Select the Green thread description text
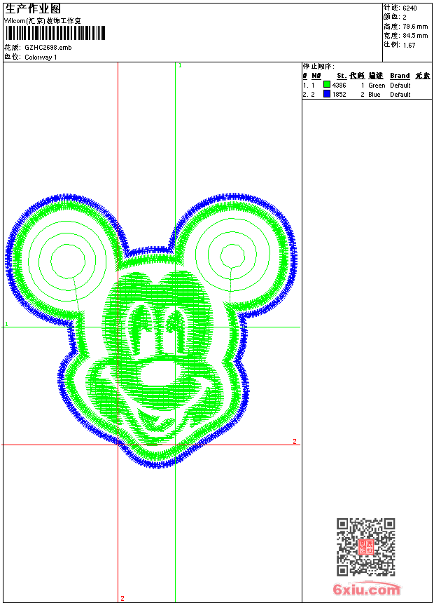 pos(377,85)
